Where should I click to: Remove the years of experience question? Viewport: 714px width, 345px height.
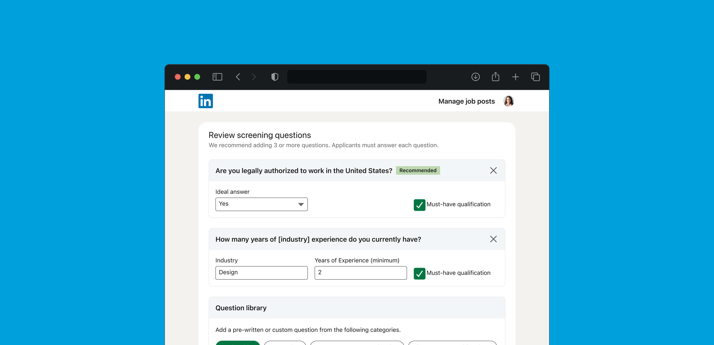tap(493, 239)
